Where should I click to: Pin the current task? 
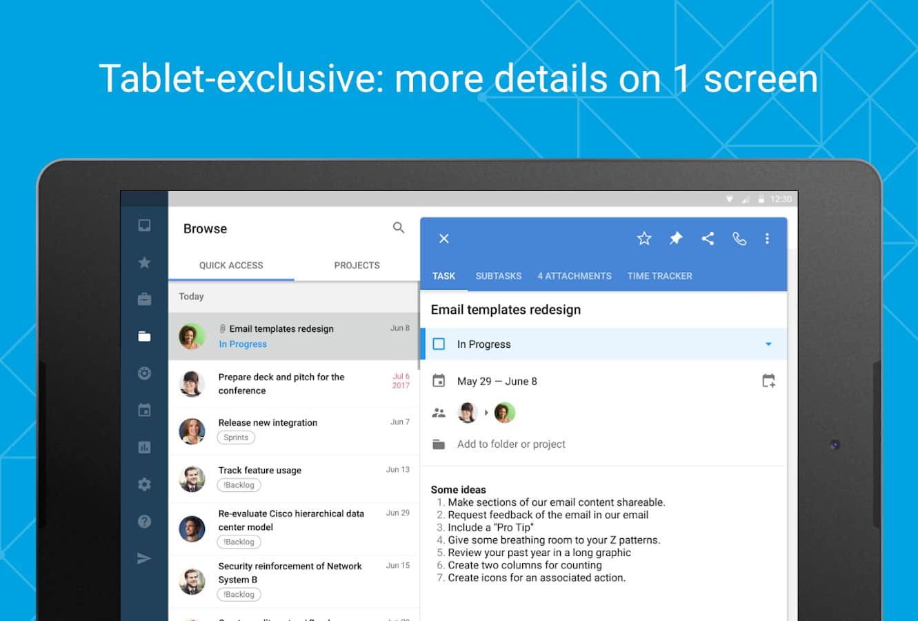[676, 239]
